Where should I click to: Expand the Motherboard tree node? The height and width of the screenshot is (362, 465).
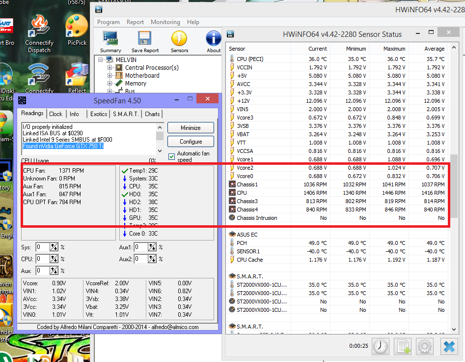pyautogui.click(x=109, y=75)
